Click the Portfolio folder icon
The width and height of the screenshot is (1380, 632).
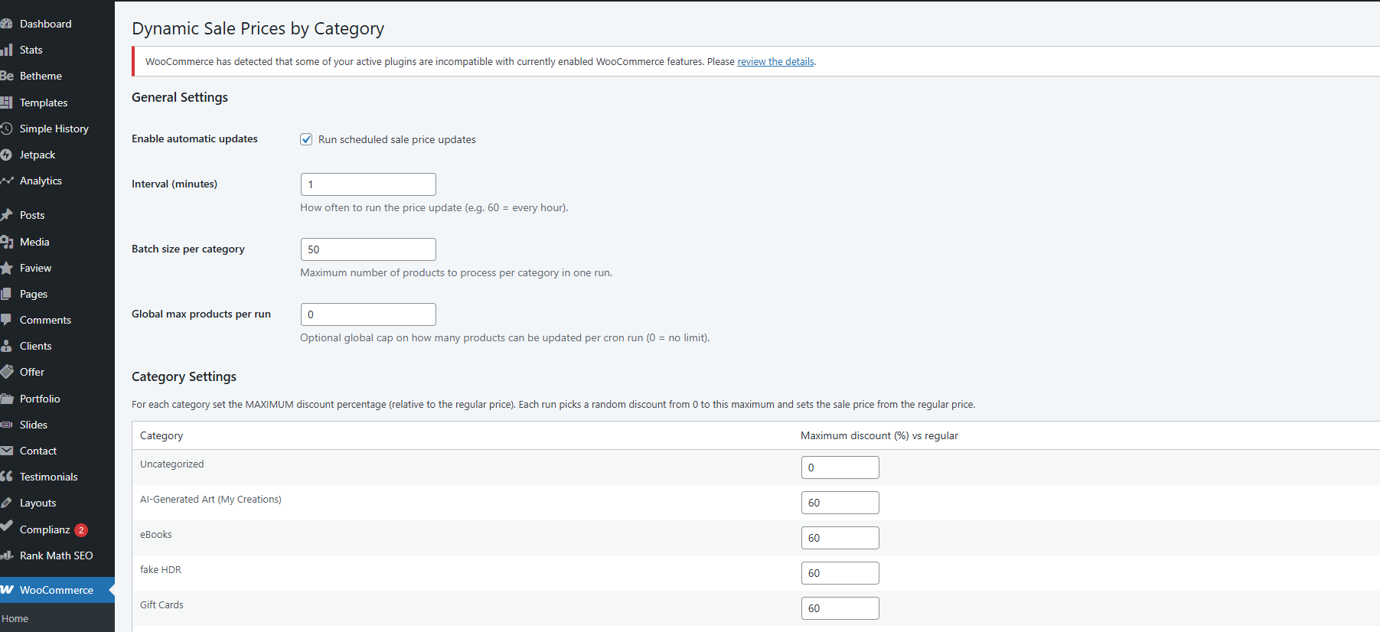click(6, 399)
